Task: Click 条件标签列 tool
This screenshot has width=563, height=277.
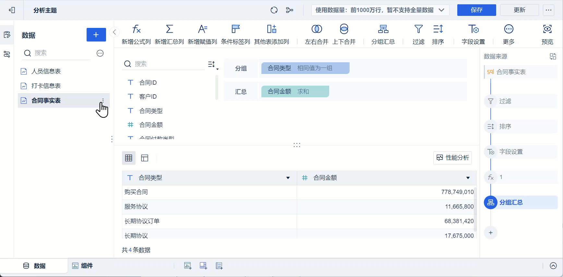Action: click(x=235, y=34)
